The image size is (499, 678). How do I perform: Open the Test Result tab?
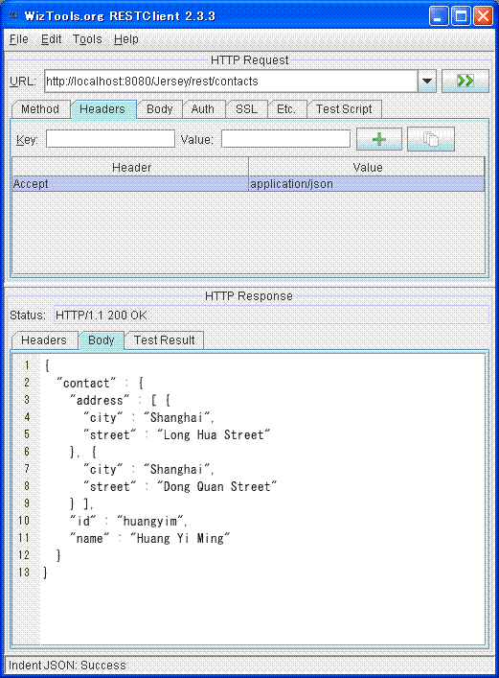pyautogui.click(x=164, y=340)
